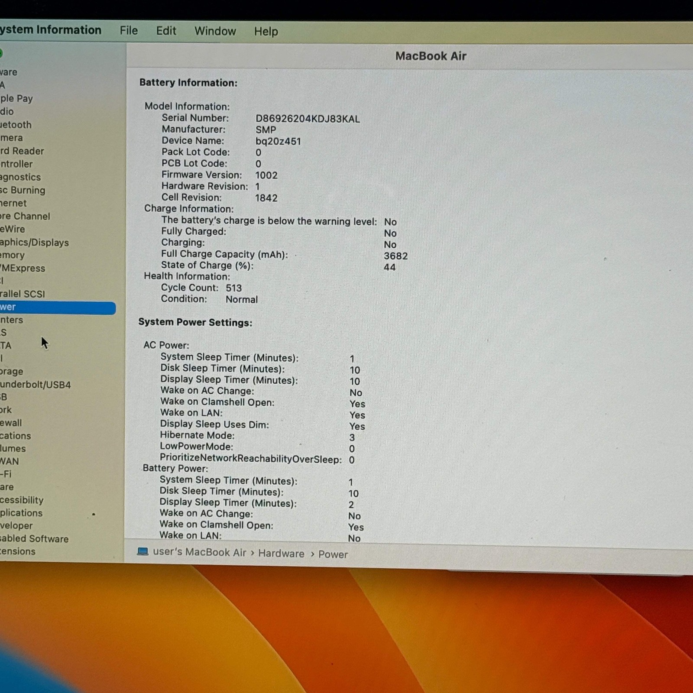The height and width of the screenshot is (693, 693).
Task: Open the Window menu
Action: click(215, 31)
